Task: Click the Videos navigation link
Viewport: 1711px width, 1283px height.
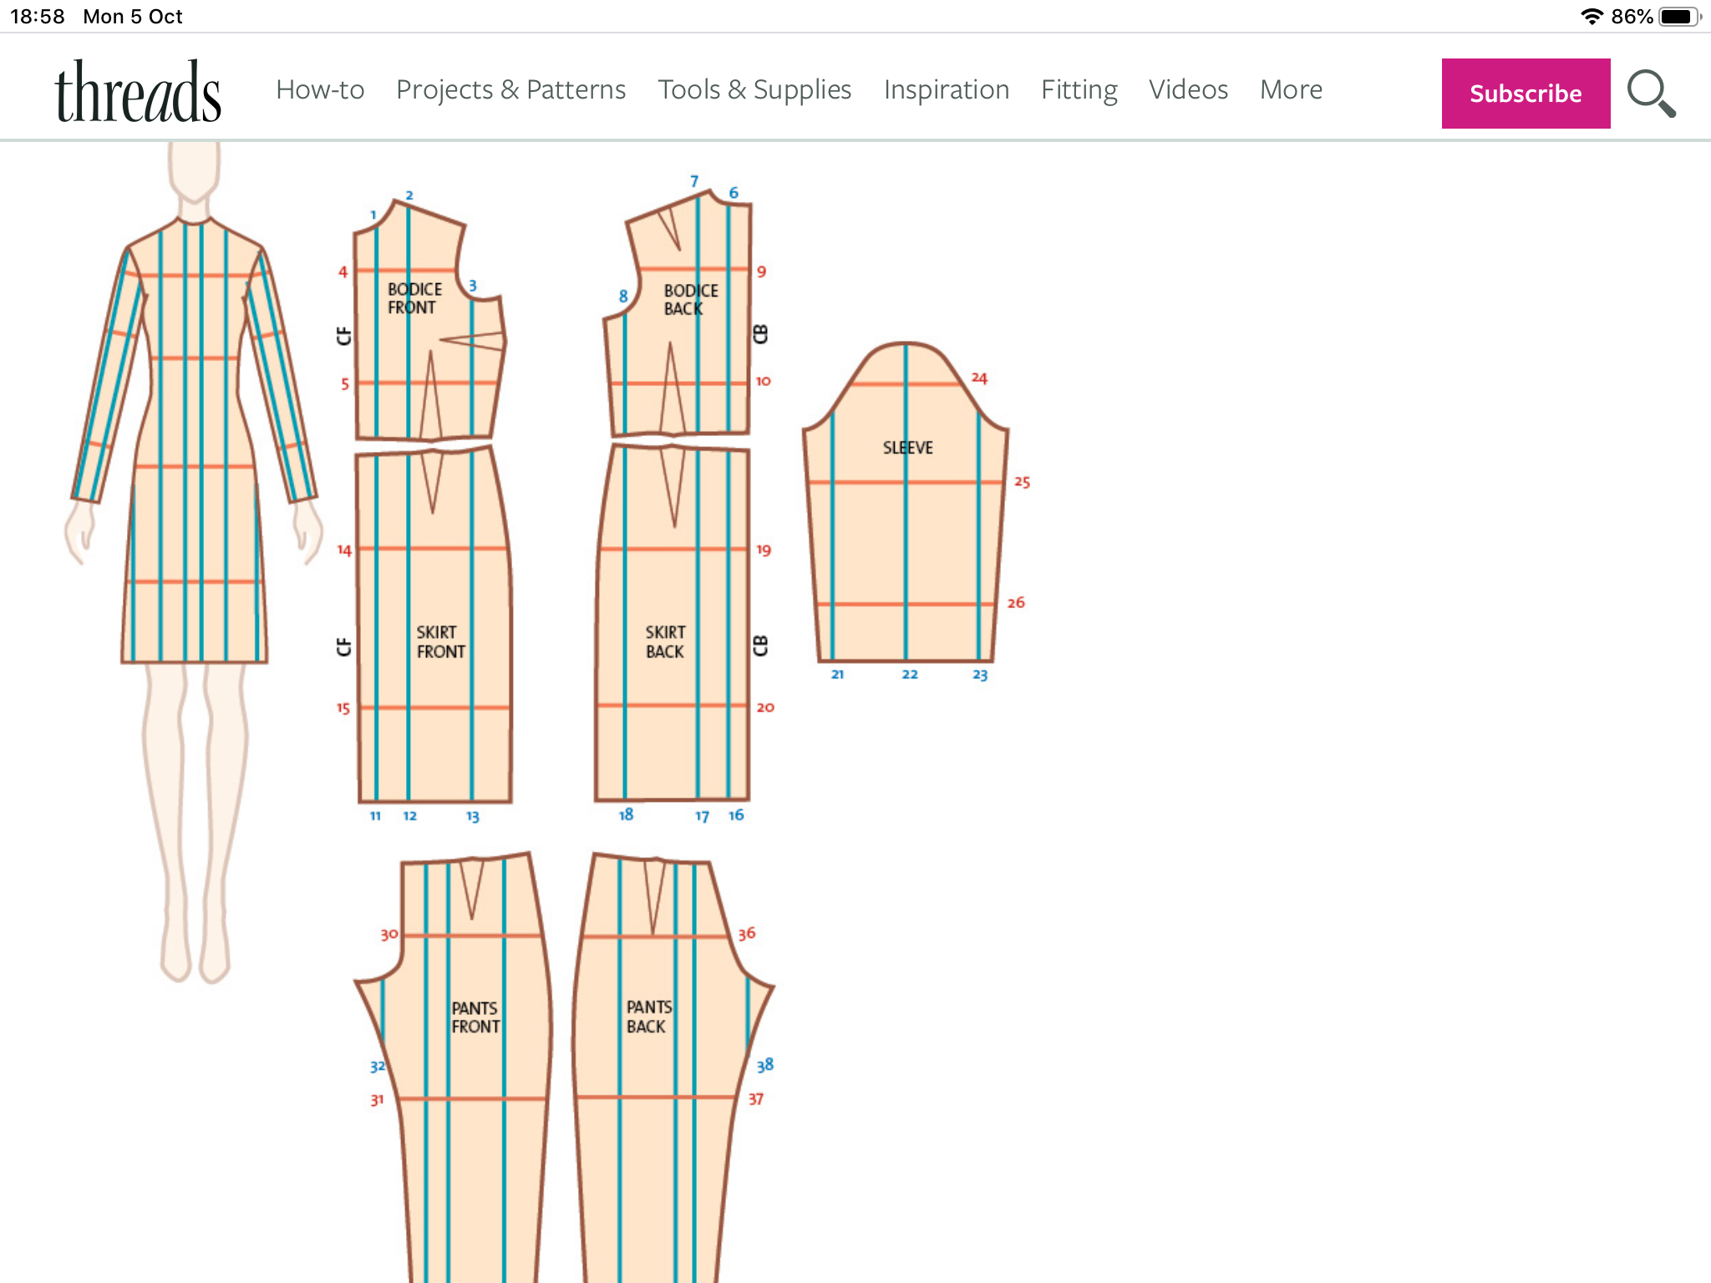Action: click(x=1189, y=89)
